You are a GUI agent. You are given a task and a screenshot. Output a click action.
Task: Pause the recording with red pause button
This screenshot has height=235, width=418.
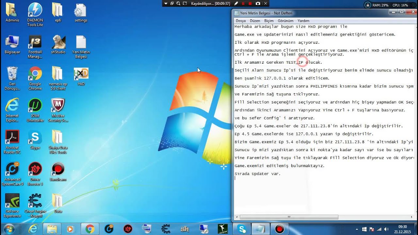click(243, 4)
